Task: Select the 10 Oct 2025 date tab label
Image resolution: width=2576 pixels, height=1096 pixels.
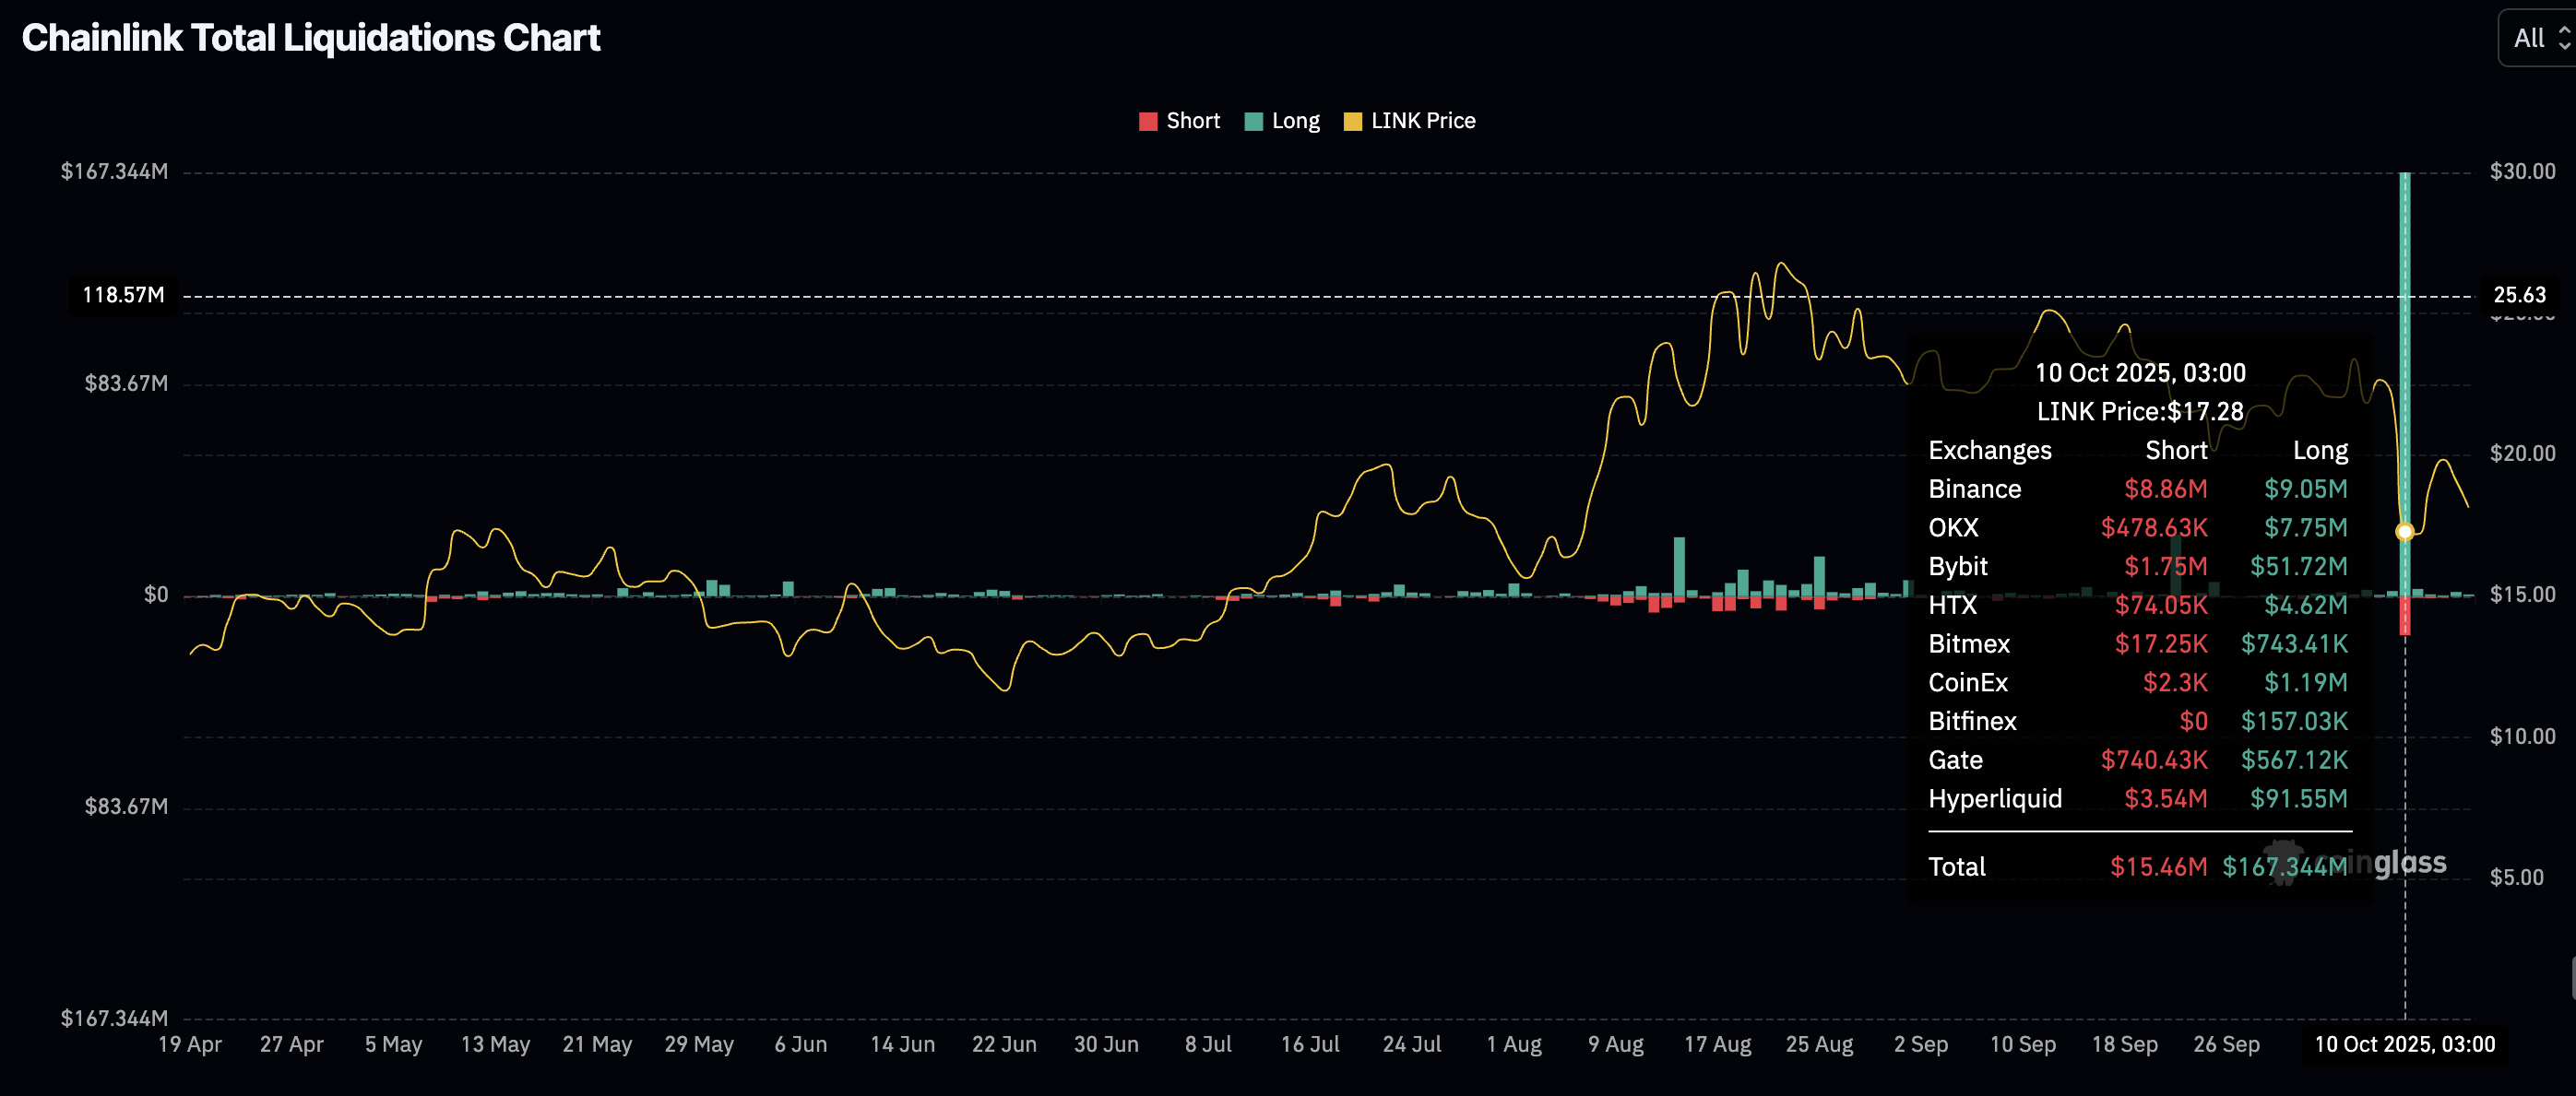Action: pyautogui.click(x=2404, y=1044)
